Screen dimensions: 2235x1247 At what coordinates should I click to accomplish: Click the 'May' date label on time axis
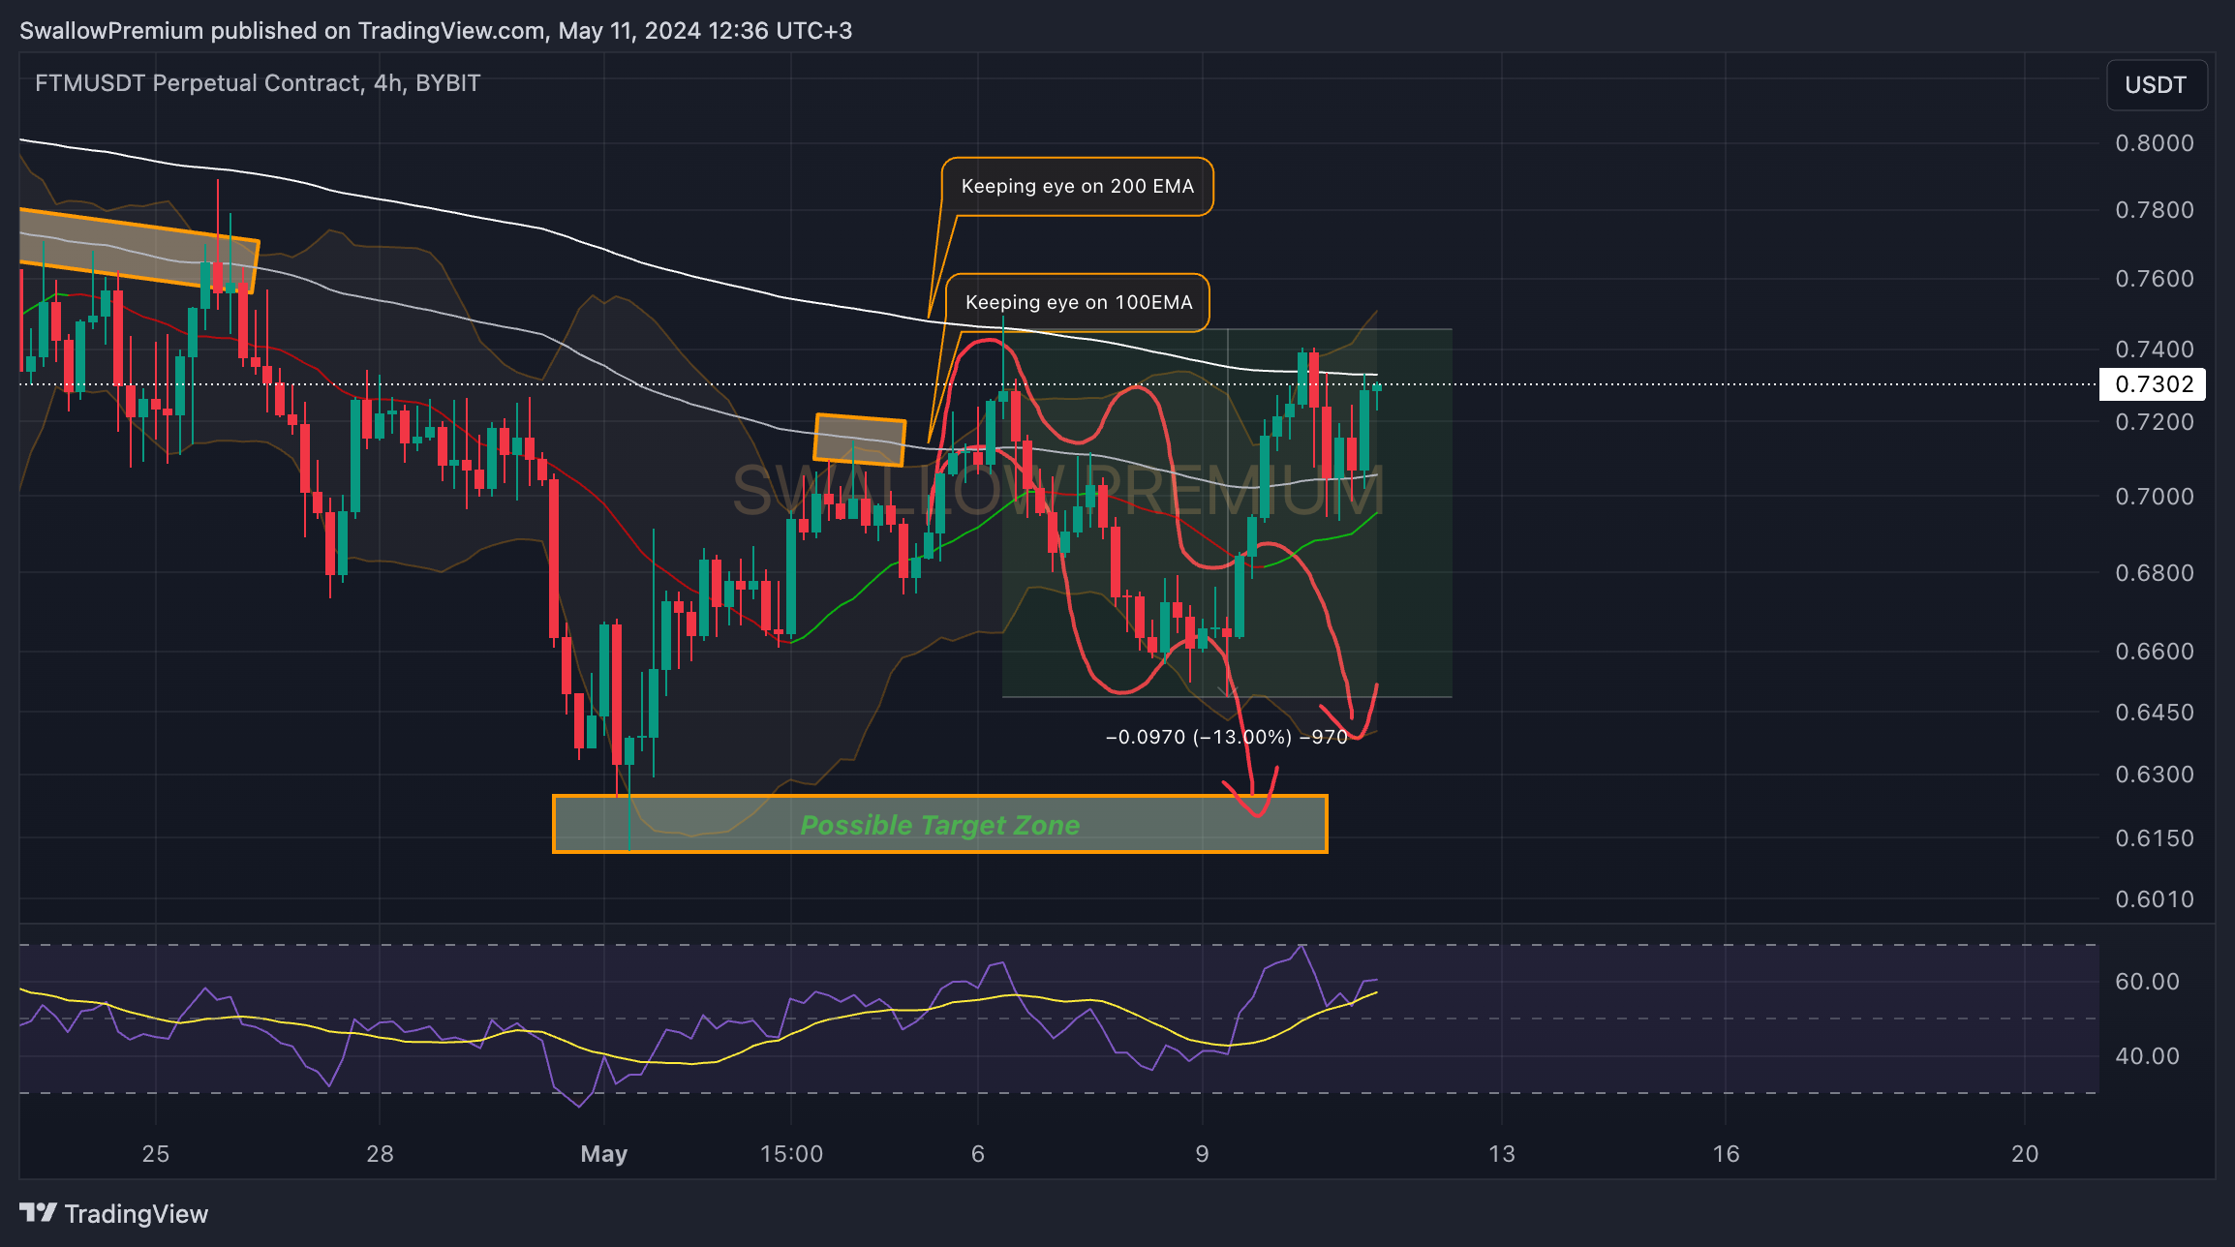point(604,1154)
